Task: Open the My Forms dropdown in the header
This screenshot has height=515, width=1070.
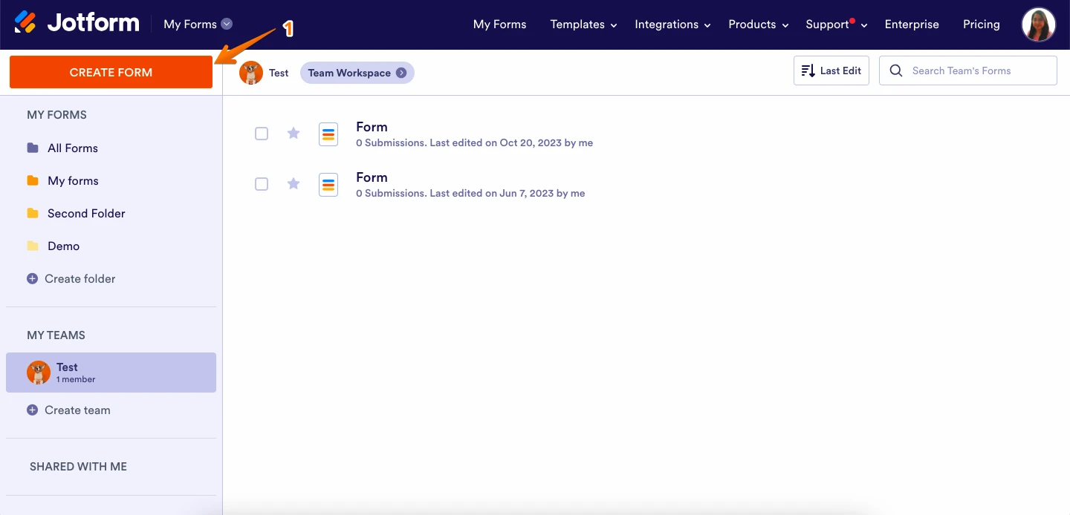Action: tap(198, 24)
